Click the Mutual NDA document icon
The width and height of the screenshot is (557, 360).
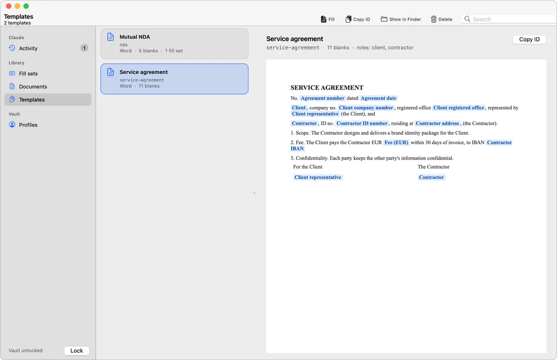[x=110, y=37]
